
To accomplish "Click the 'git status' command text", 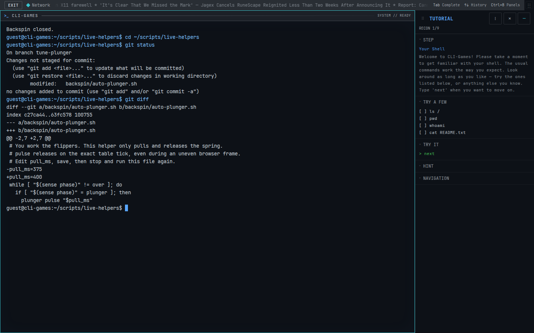I will (140, 45).
